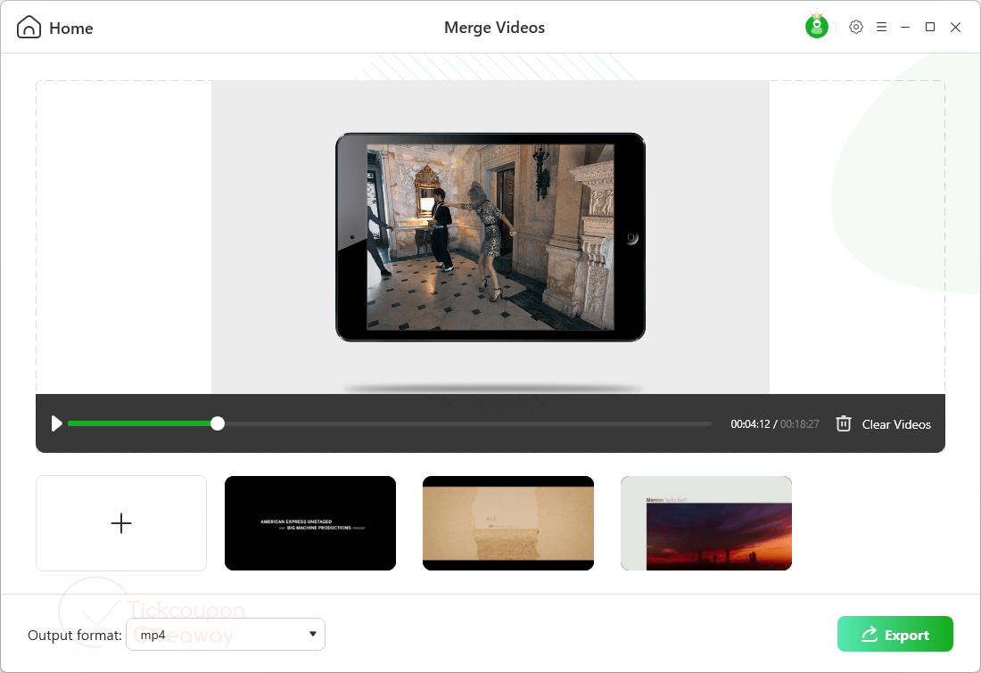Screen dimensions: 981x673
Task: Close the Merge Videos window
Action: [x=955, y=28]
